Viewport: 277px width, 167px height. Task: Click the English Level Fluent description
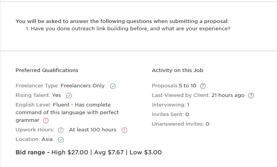67,113
